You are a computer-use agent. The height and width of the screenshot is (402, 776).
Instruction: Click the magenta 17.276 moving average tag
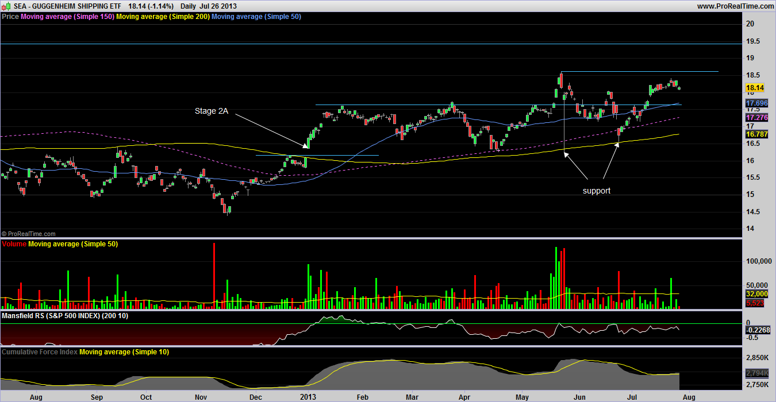tap(756, 117)
